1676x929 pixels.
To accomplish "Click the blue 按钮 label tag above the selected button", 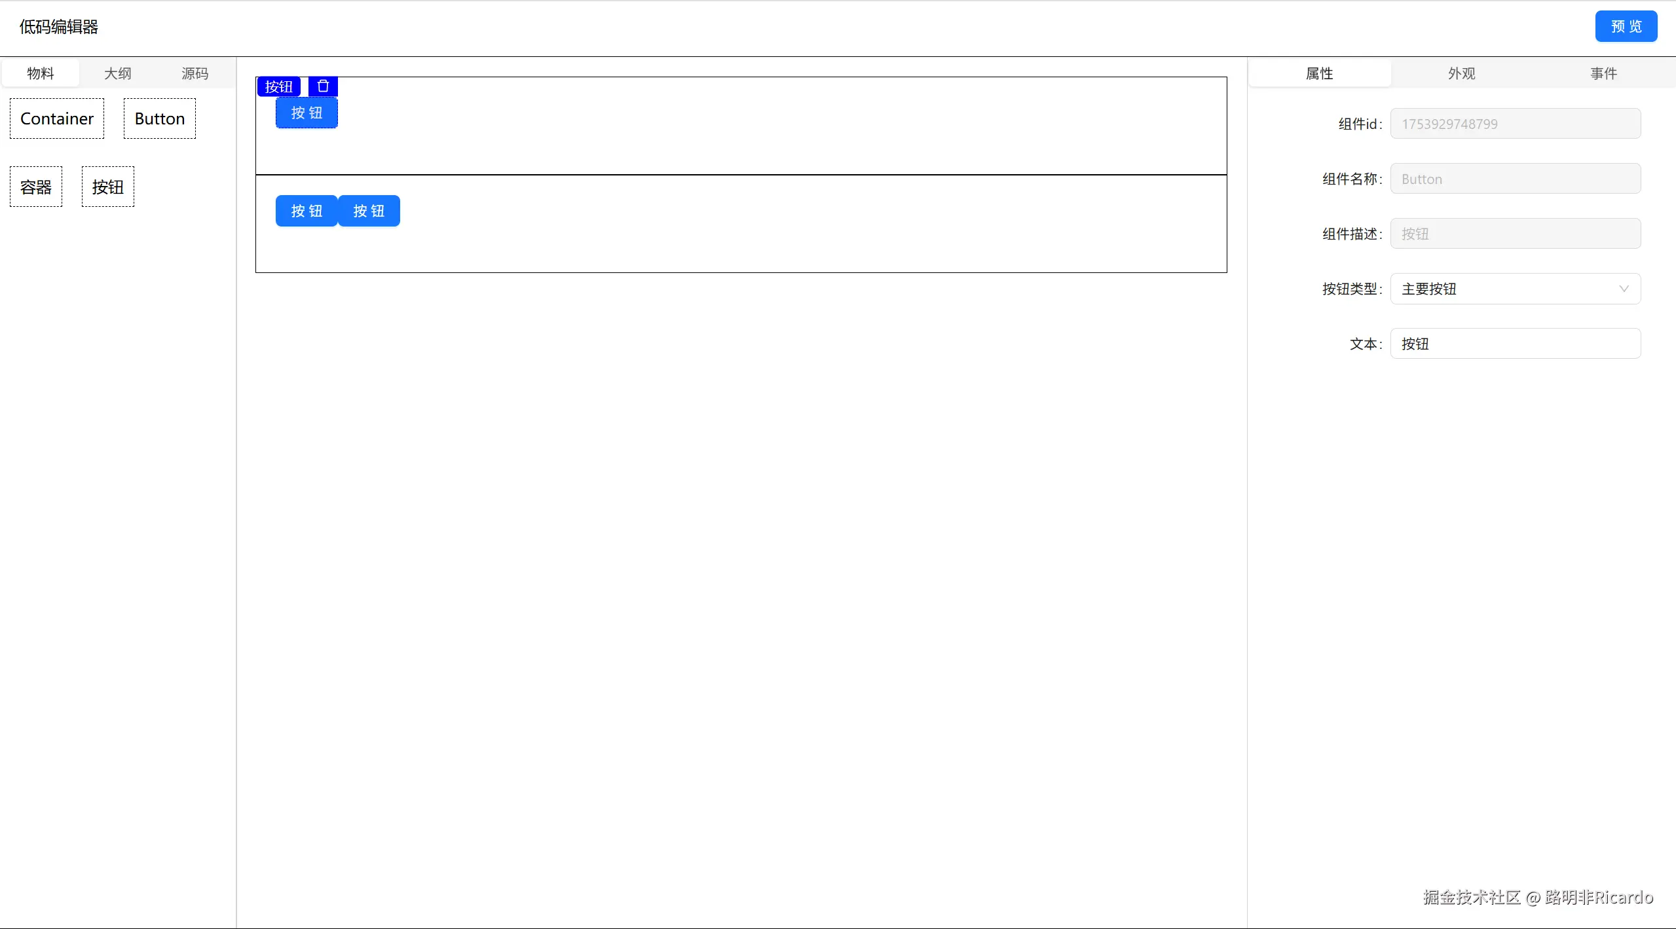I will tap(279, 86).
